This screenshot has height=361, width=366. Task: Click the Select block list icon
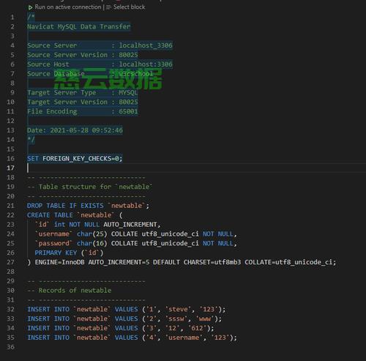[109, 7]
